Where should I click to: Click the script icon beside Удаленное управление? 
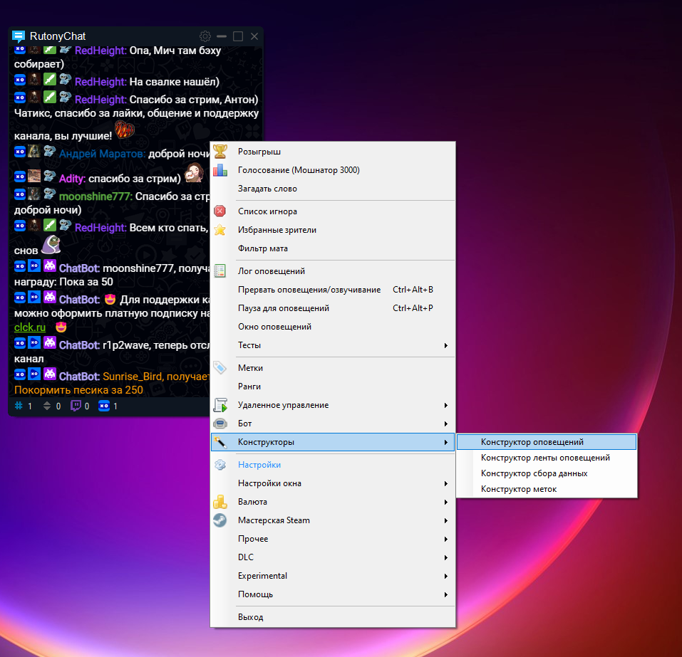tap(220, 404)
